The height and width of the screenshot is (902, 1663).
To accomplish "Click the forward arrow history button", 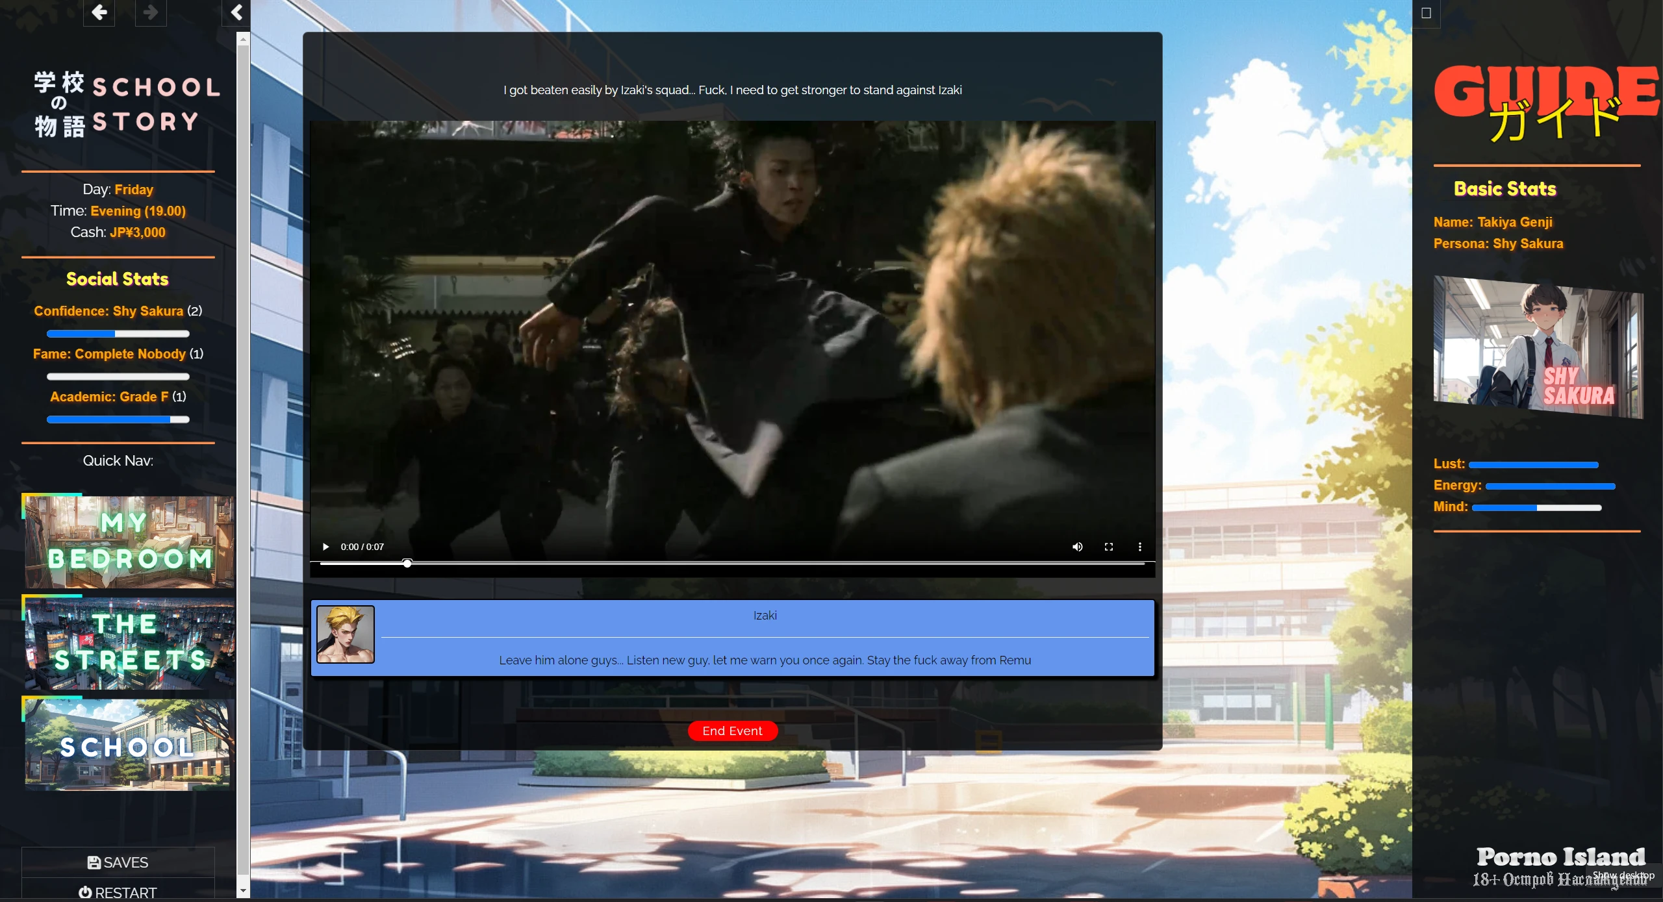I will (x=151, y=12).
